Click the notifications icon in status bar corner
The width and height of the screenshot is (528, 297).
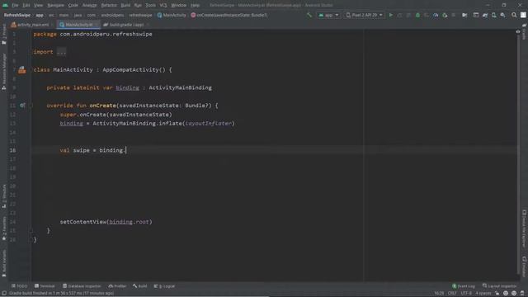[522, 294]
